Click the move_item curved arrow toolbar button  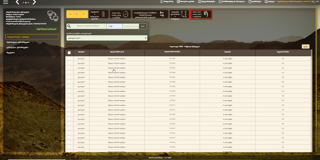[201, 14]
